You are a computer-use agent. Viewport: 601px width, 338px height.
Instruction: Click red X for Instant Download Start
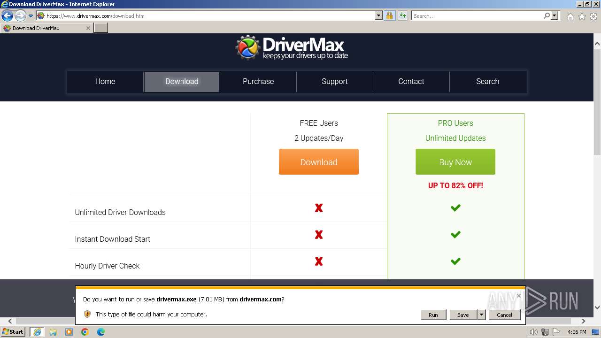pyautogui.click(x=319, y=234)
